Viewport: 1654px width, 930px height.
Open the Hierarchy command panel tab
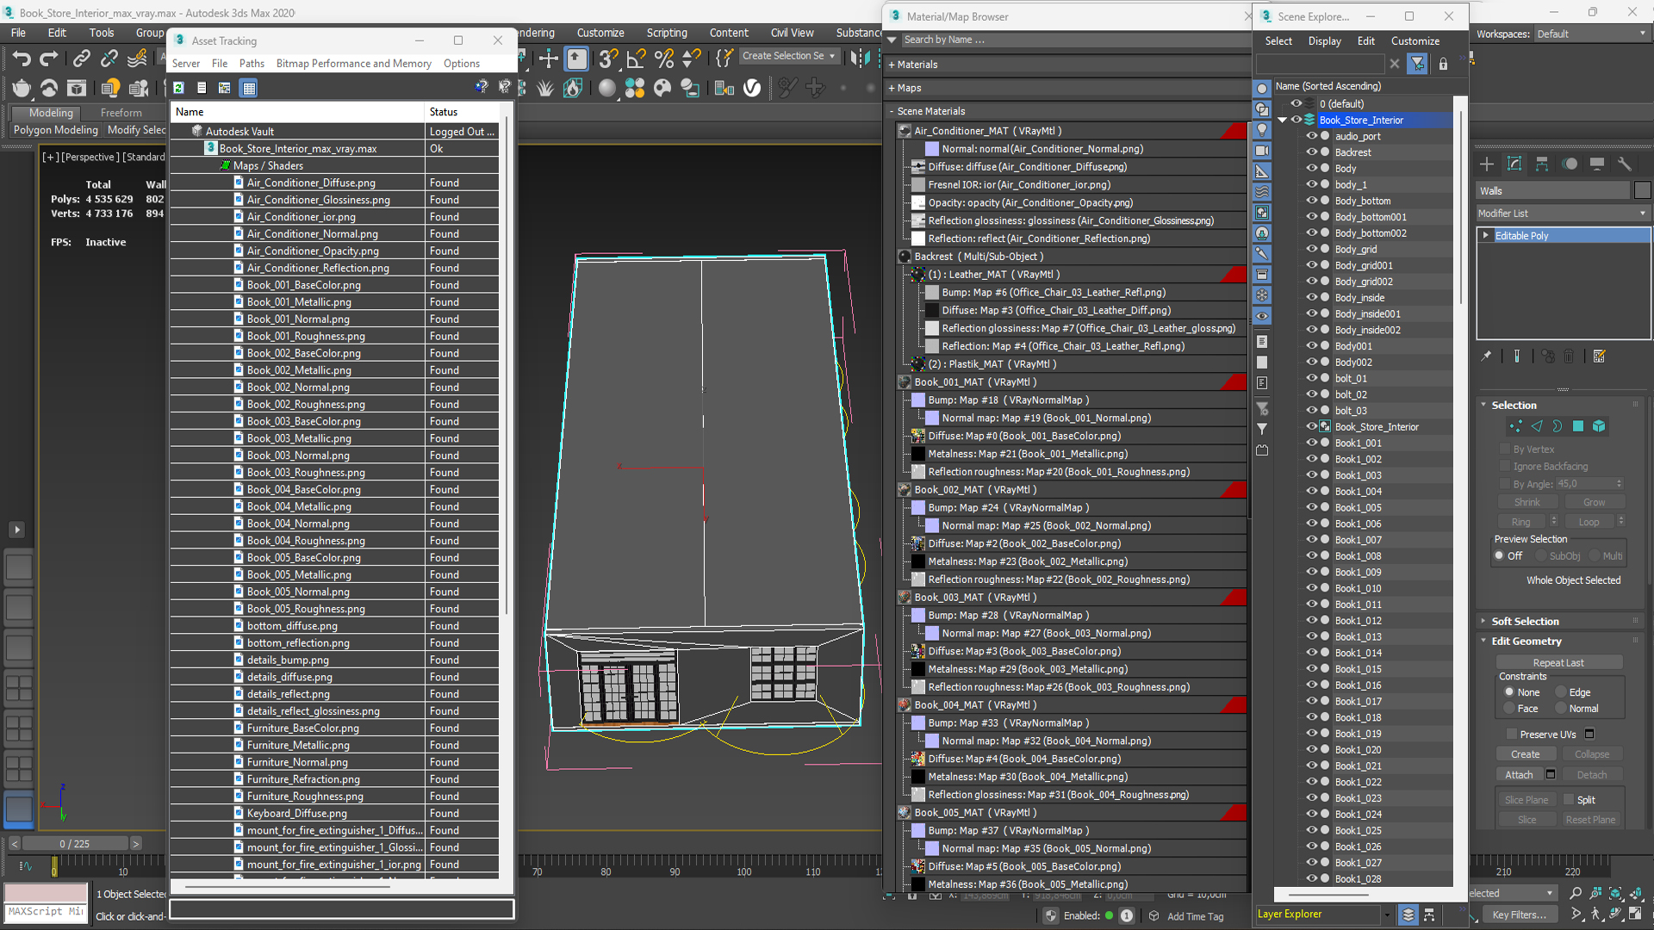1542,164
